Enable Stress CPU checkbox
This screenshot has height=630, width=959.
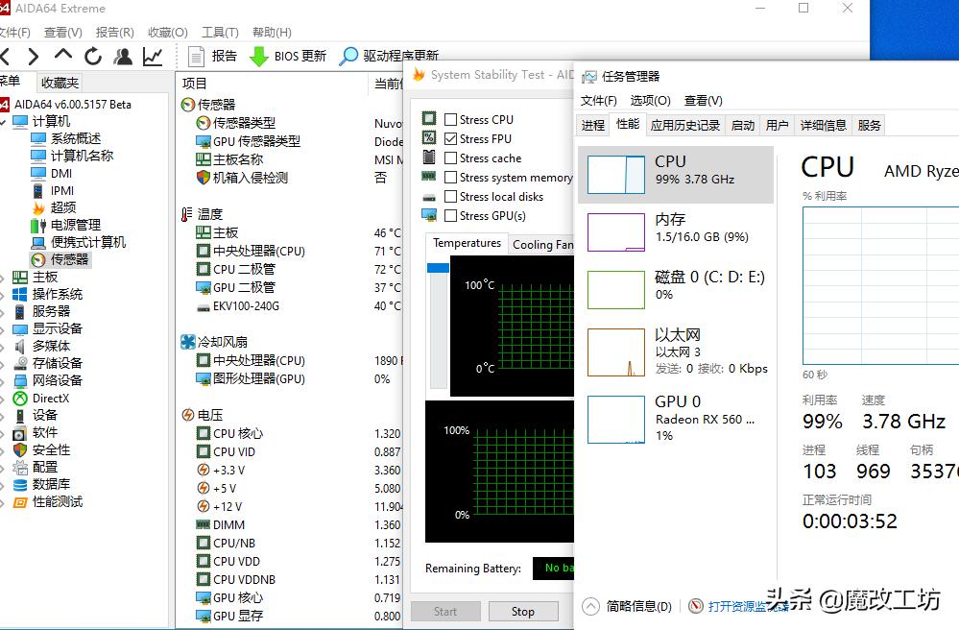tap(451, 119)
